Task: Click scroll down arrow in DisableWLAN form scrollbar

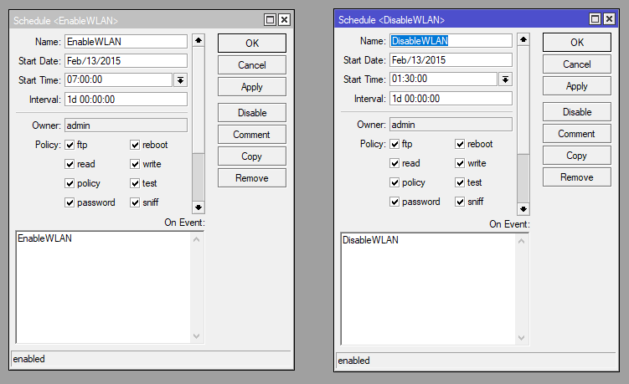Action: click(523, 209)
